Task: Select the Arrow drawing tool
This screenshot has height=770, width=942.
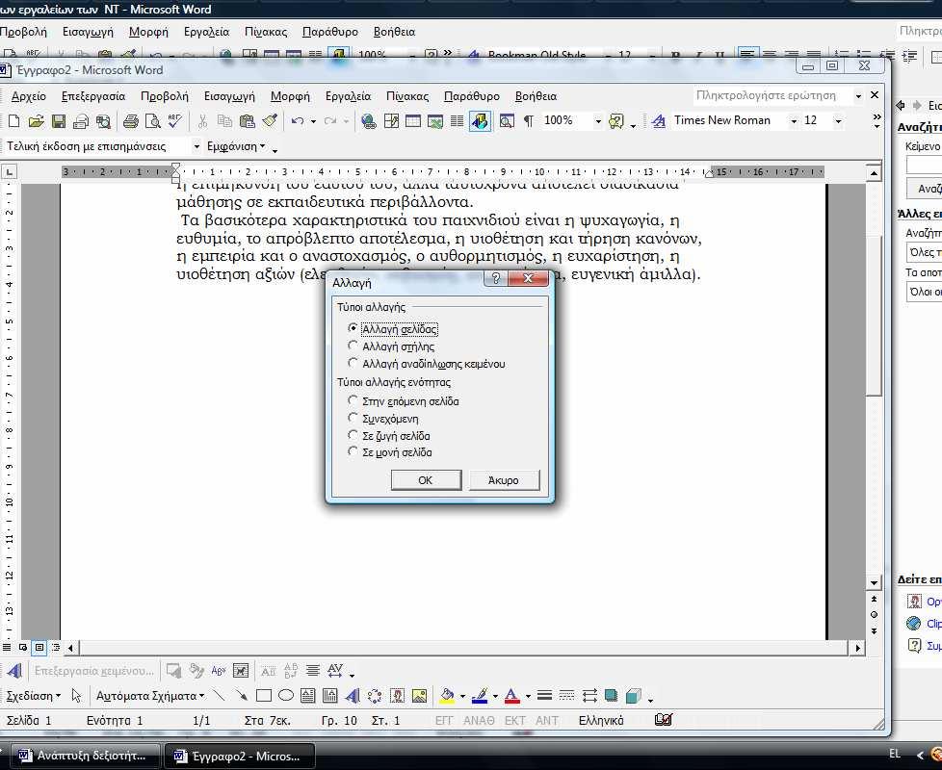Action: [242, 696]
